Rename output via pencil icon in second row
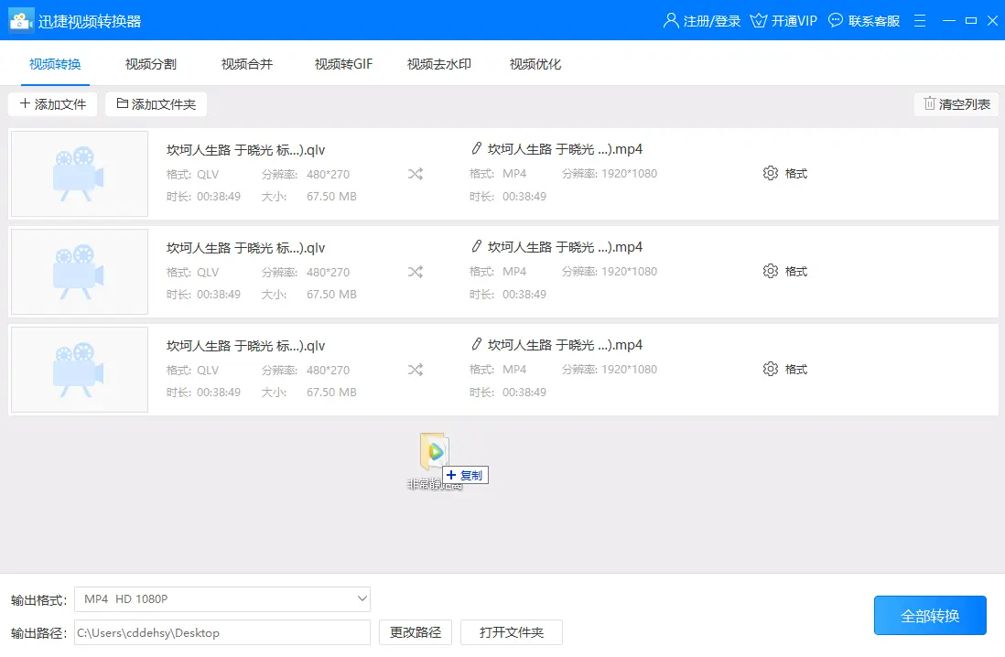Viewport: 1005px width, 657px height. tap(476, 247)
